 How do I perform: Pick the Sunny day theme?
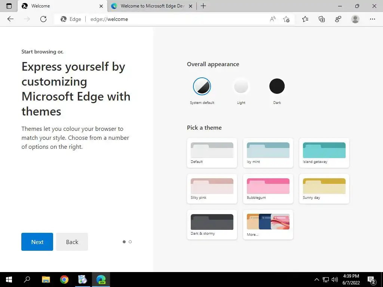pos(324,189)
